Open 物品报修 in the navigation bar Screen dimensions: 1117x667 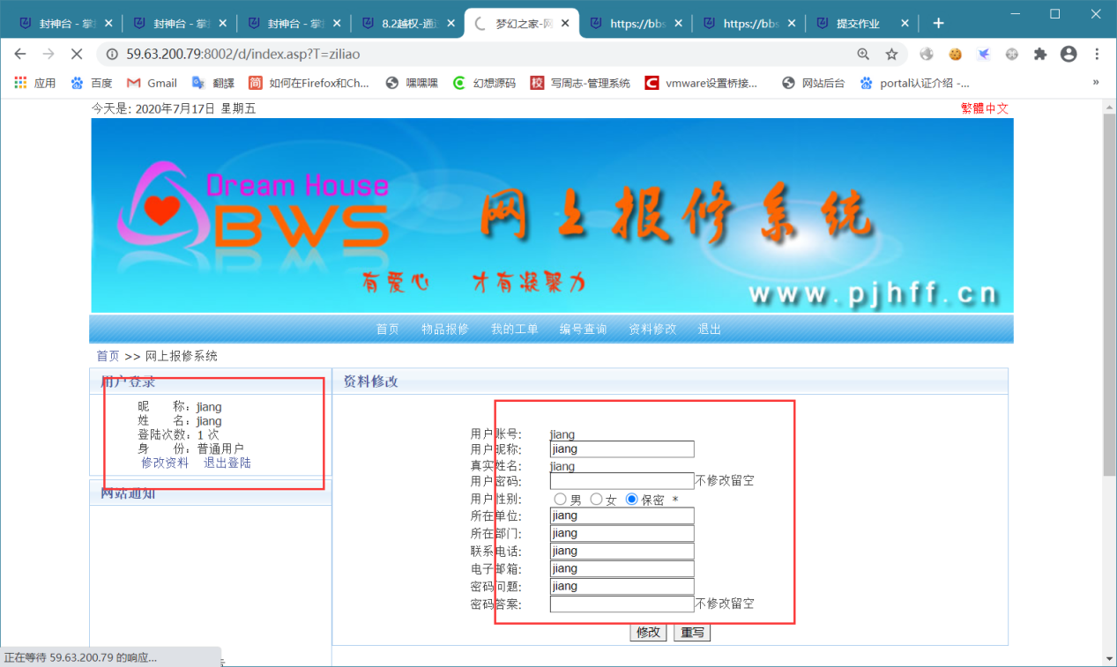445,329
